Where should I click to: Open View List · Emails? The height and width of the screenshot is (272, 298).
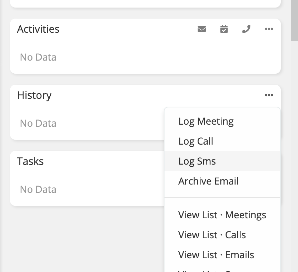[216, 255]
